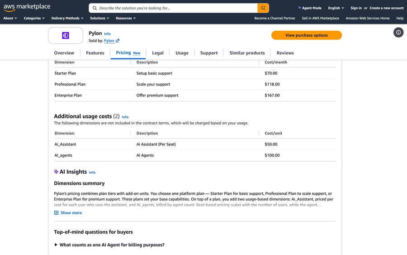407x255 pixels.
Task: Click the Ai_Assistant dimension cell
Action: [x=65, y=144]
